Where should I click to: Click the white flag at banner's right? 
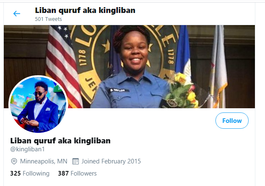[x=218, y=66]
